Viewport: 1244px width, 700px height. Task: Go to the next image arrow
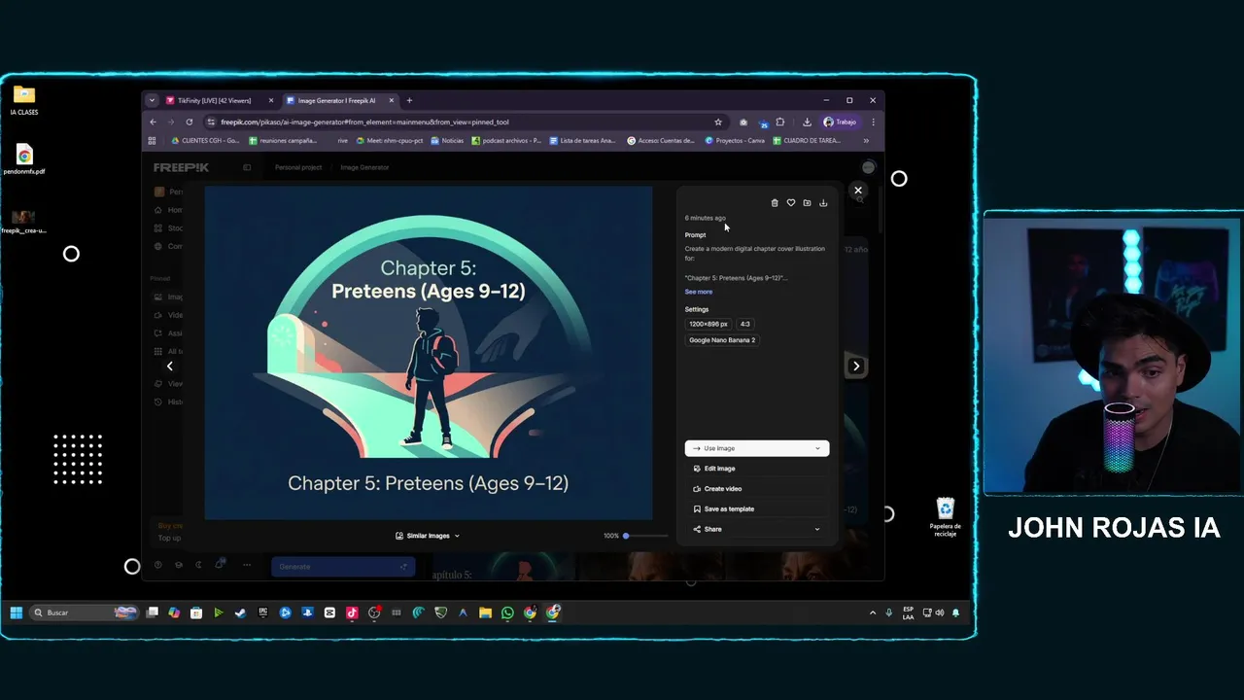coord(856,367)
